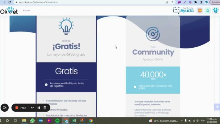
Task: Open the paw heart profile icon
Action: click(215, 10)
